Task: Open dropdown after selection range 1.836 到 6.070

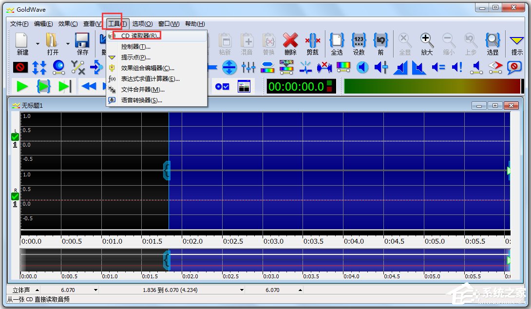Action: (242, 290)
